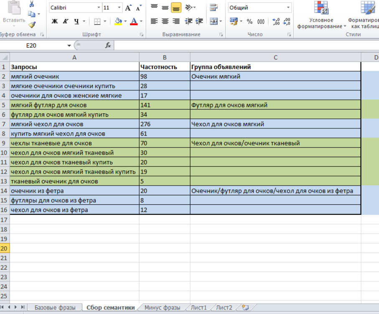
Task: Click the cell borders icon
Action: point(97,21)
